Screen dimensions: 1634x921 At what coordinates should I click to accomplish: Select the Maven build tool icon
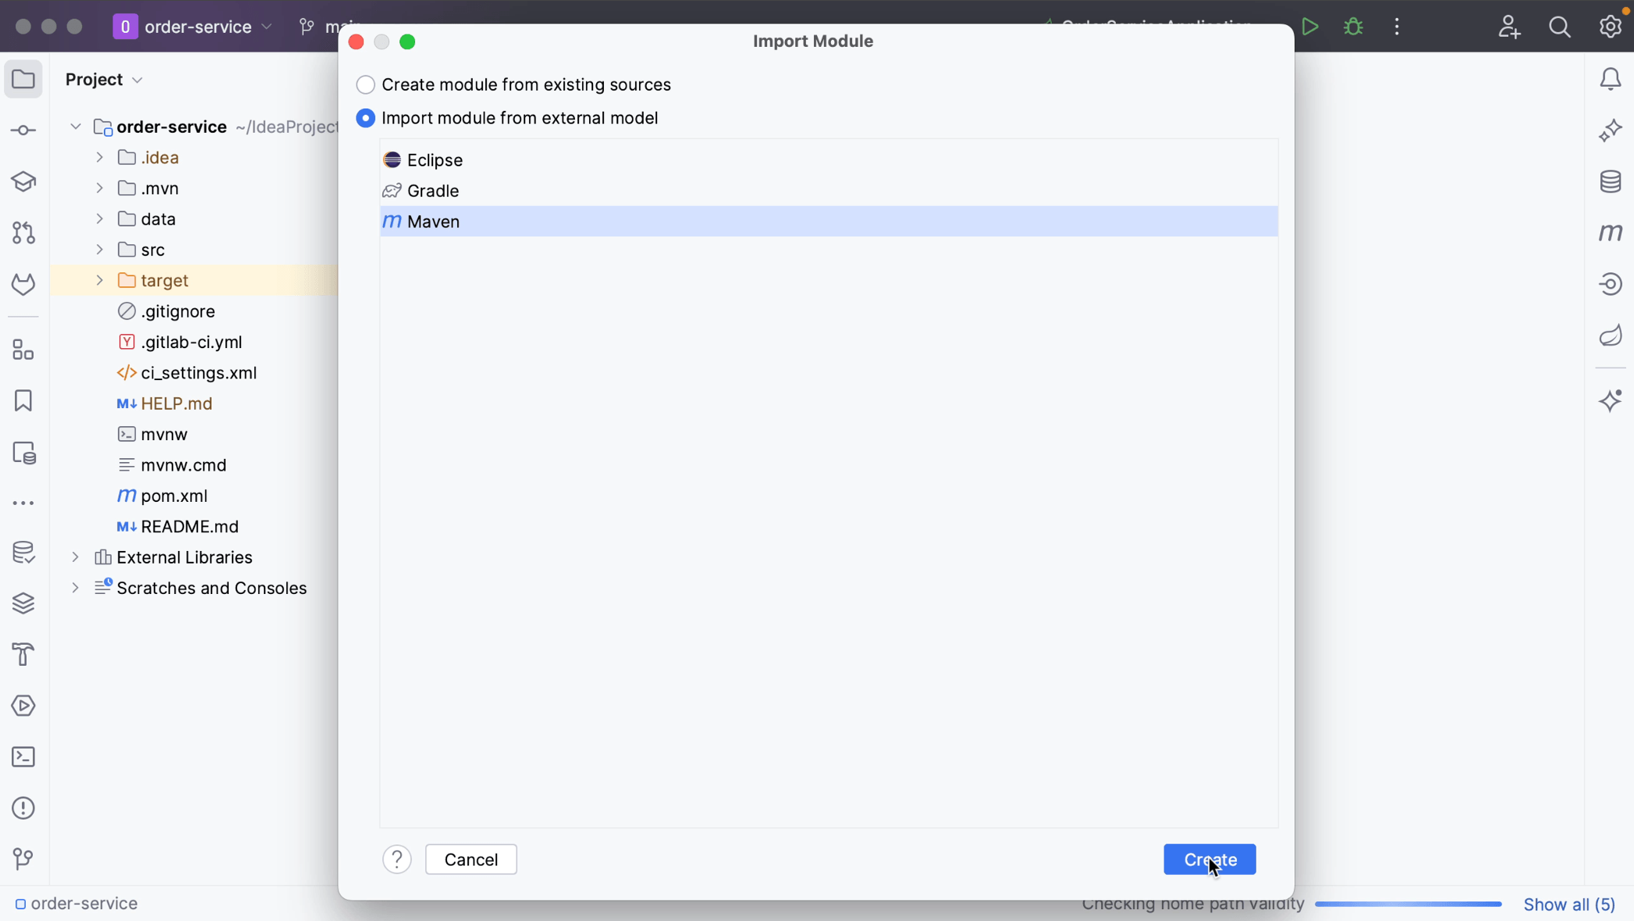click(392, 221)
